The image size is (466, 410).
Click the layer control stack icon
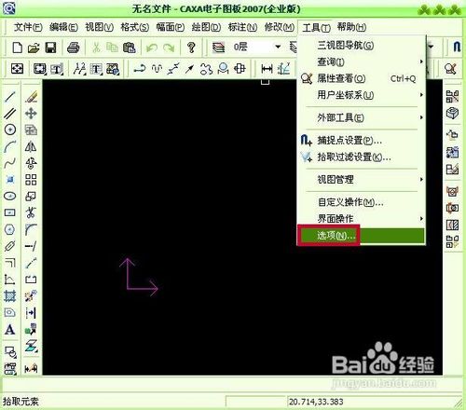(x=218, y=48)
